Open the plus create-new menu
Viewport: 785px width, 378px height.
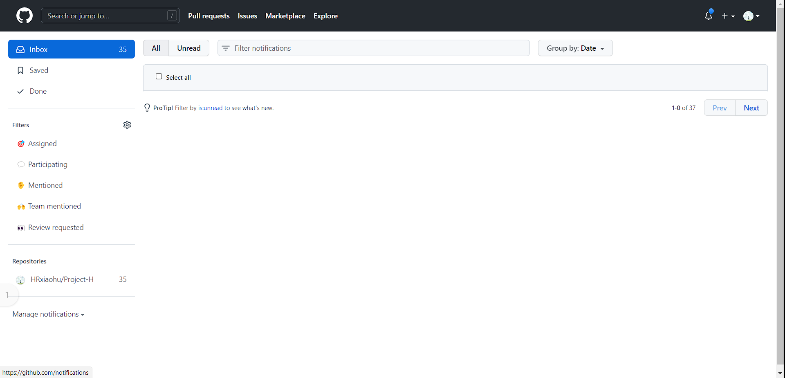[x=728, y=16]
